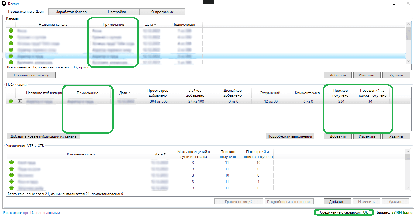Sort publications by the Дата column header
The width and height of the screenshot is (415, 216).
point(125,93)
